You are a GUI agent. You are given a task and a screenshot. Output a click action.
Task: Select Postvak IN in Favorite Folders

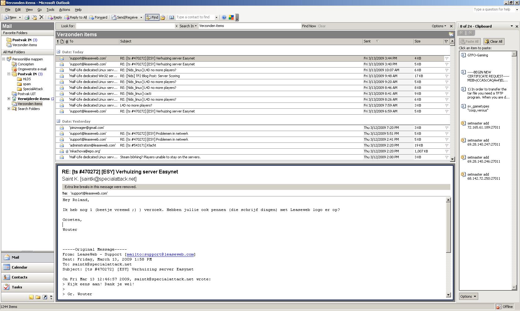[x=22, y=40]
